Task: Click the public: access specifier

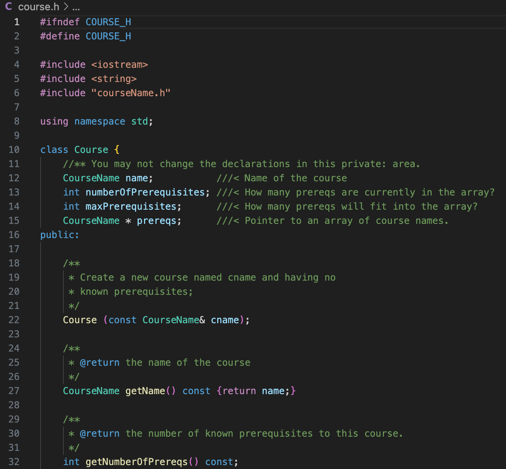Action: 59,234
